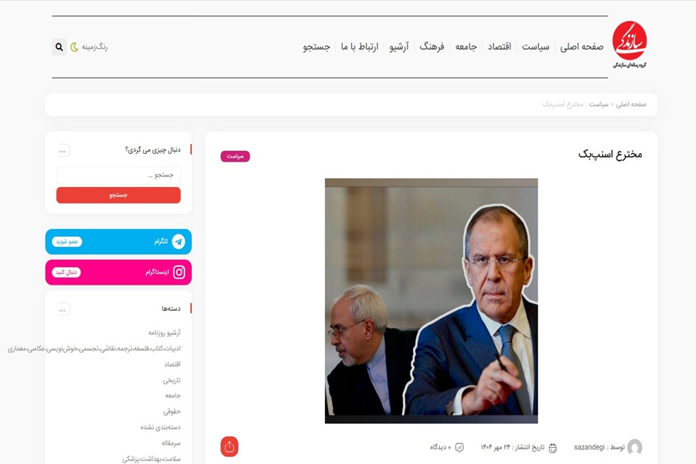696x464 pixels.
Task: Expand the three-dot menu on the search widget
Action: (x=63, y=151)
